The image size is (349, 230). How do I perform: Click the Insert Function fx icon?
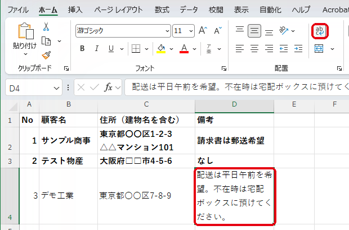(108, 88)
